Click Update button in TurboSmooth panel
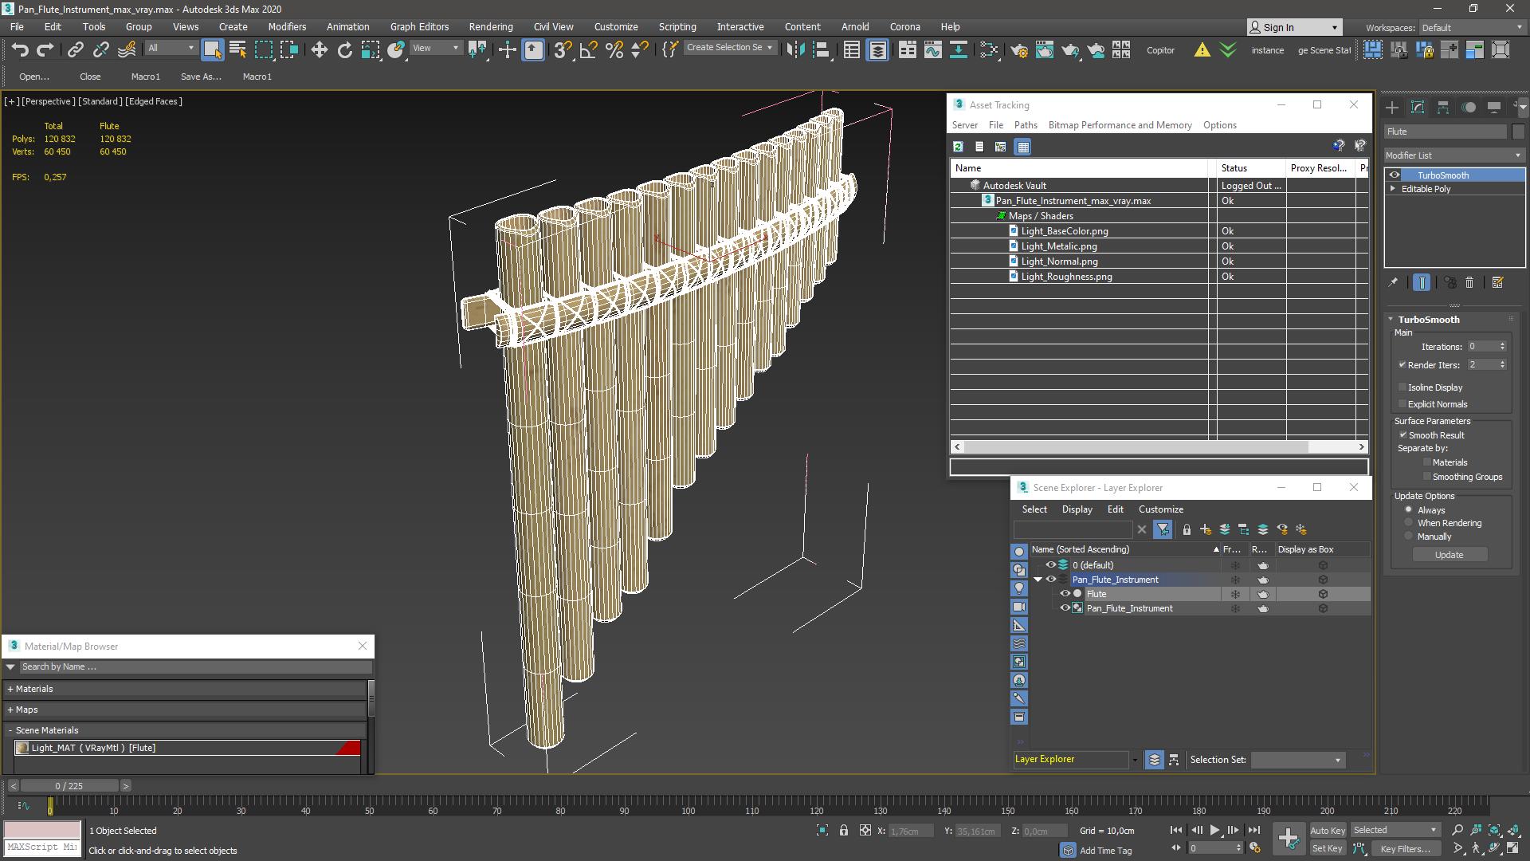The width and height of the screenshot is (1530, 861). (x=1448, y=555)
